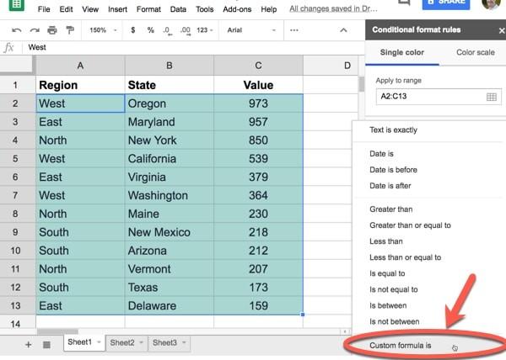
Task: Choose 'Text is exactly' condition
Action: (x=393, y=130)
